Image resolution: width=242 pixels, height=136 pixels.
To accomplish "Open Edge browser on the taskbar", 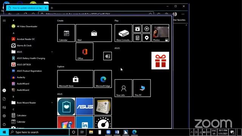I will click(135, 132).
